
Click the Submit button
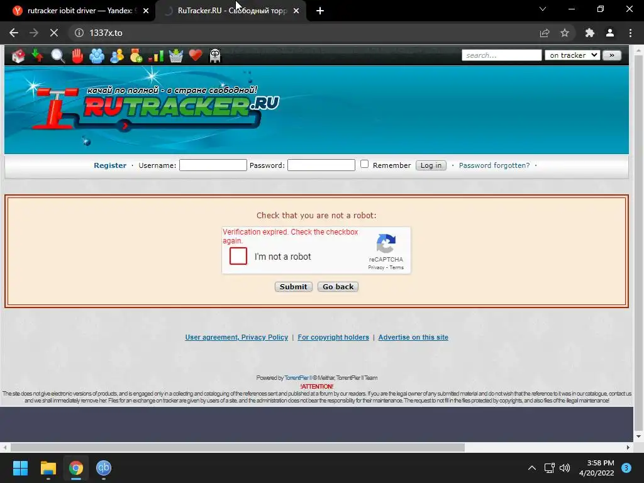pyautogui.click(x=293, y=287)
